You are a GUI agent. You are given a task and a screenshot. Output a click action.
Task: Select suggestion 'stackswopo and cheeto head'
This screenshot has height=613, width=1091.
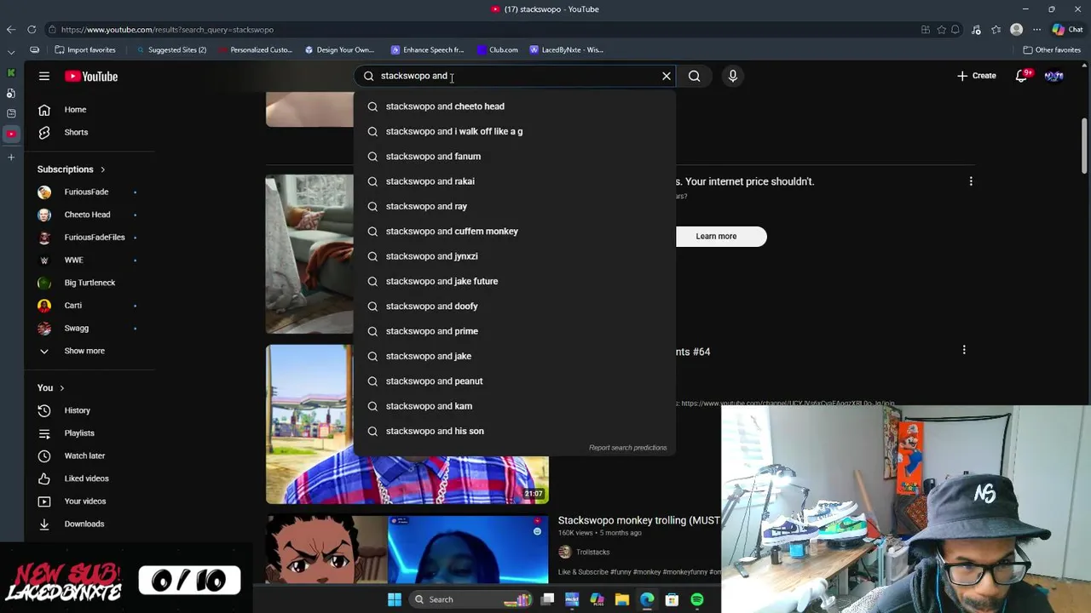click(514, 106)
